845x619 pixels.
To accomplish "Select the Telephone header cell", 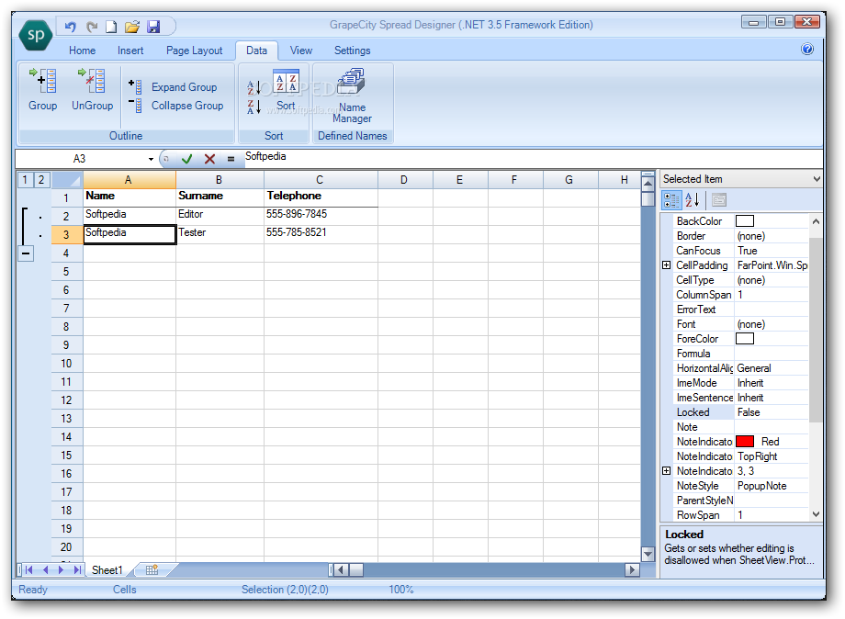I will pos(321,197).
